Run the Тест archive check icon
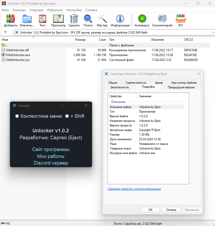Image resolution: width=215 pixels, height=226 pixels. (x=43, y=19)
